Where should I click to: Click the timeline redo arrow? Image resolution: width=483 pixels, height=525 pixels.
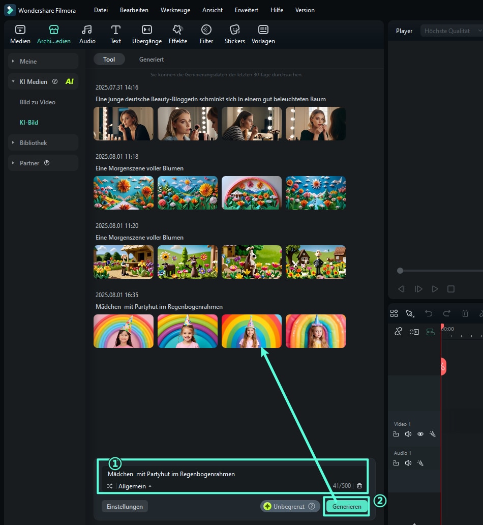(446, 313)
